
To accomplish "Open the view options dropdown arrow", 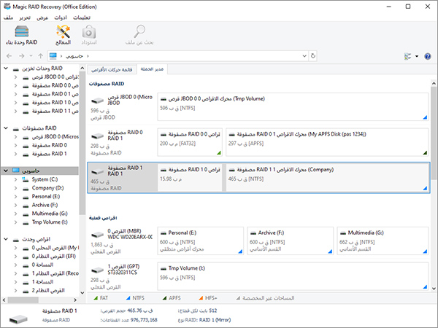I will (417, 56).
